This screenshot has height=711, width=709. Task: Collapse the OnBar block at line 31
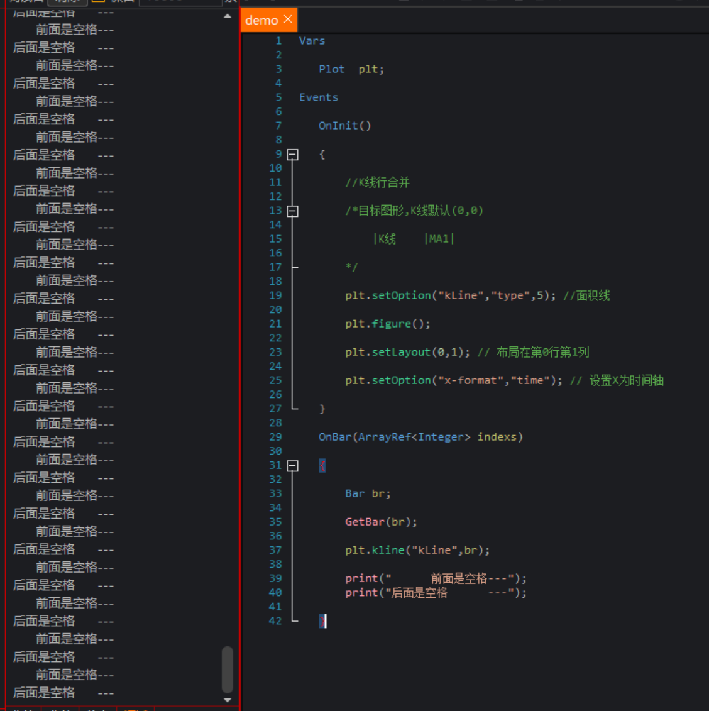coord(293,466)
